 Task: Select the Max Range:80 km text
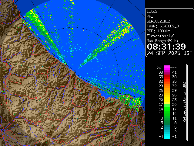click(162, 40)
